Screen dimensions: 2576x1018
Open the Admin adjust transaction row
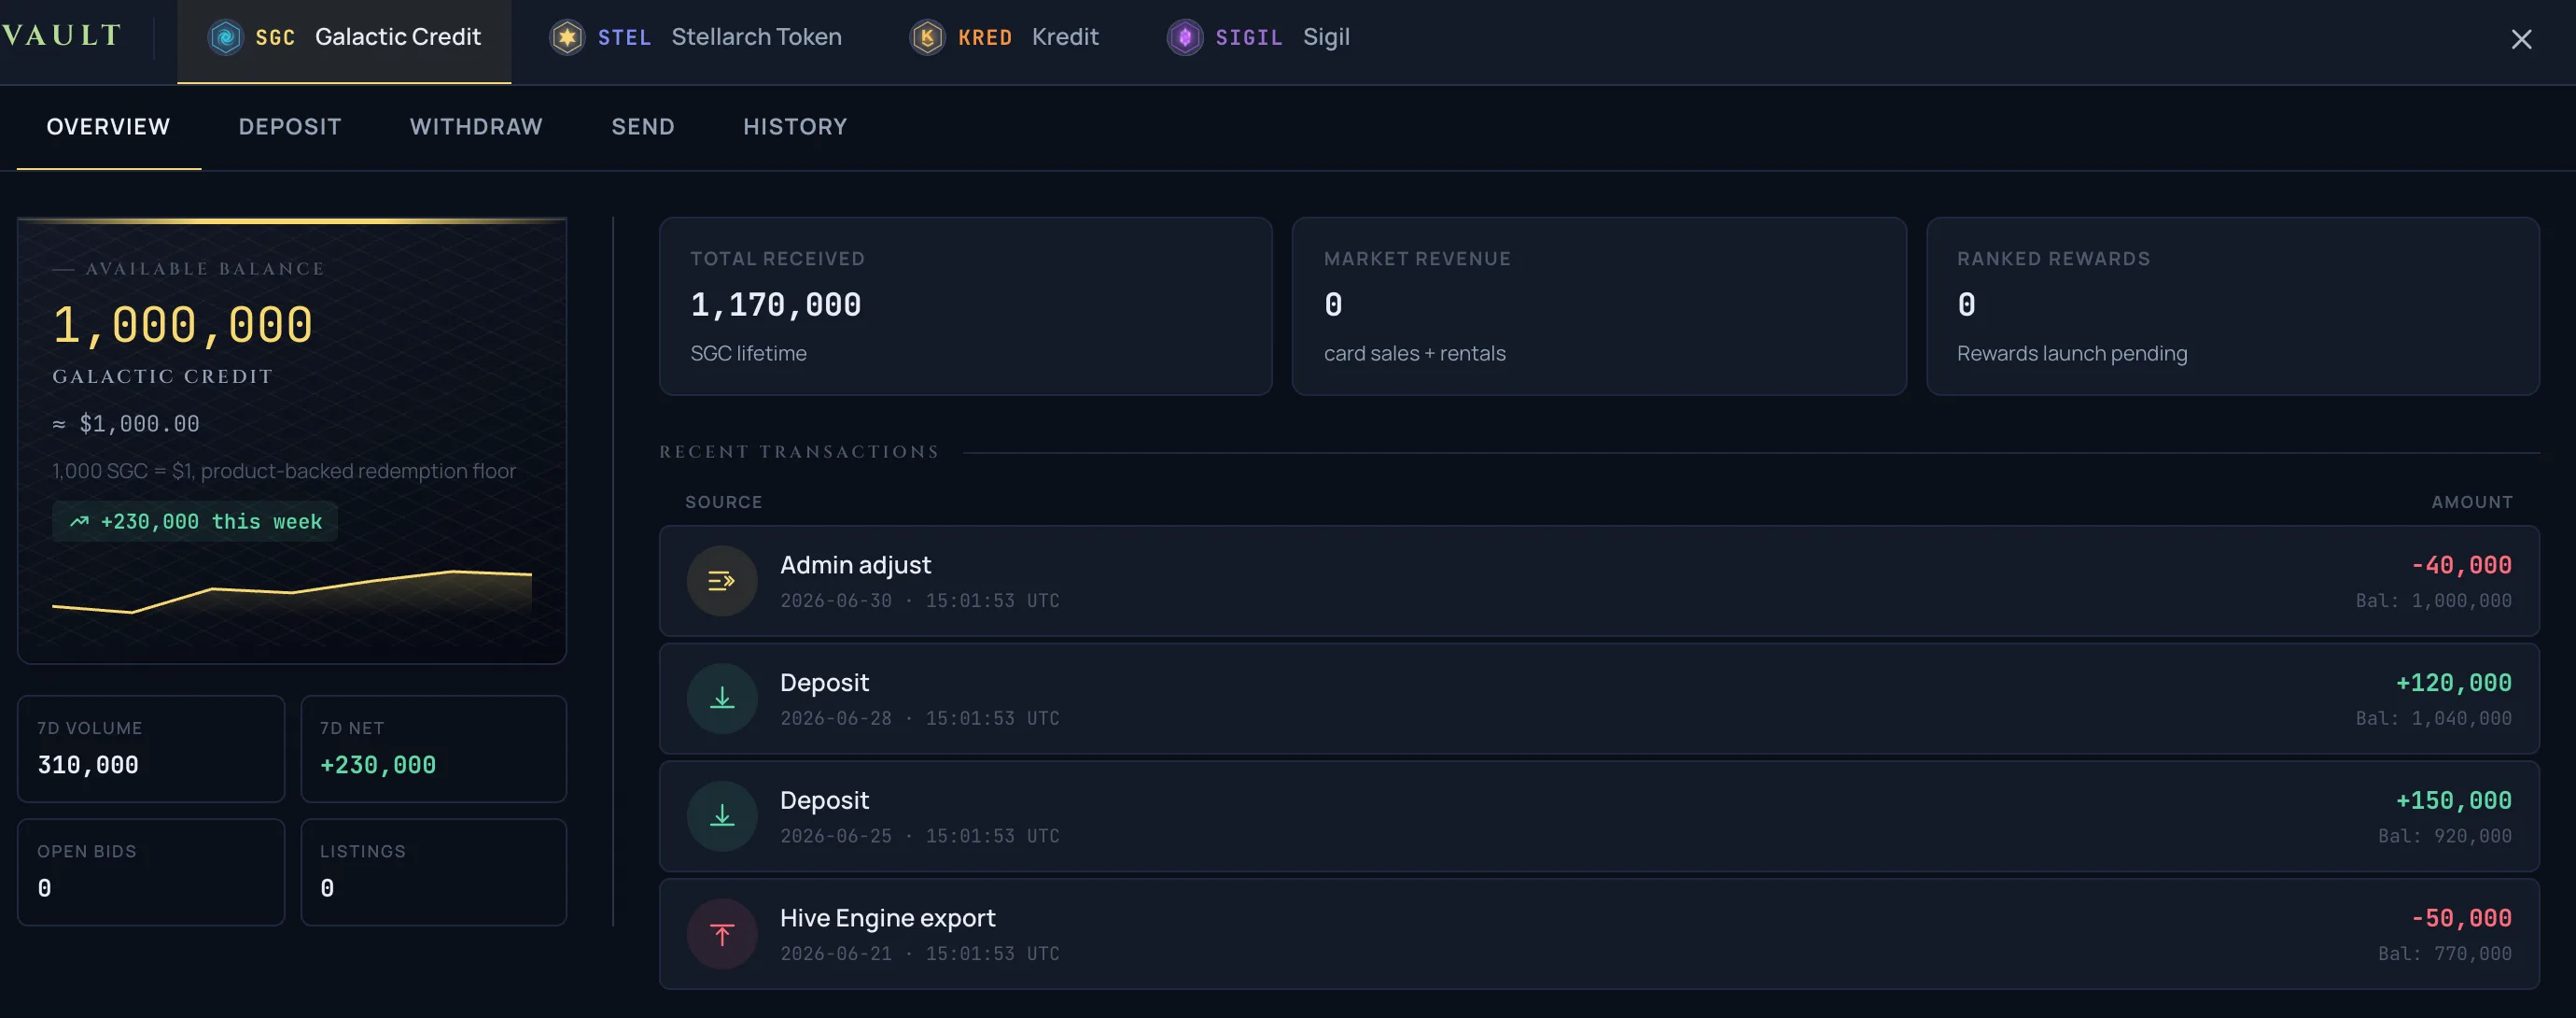(x=1599, y=581)
